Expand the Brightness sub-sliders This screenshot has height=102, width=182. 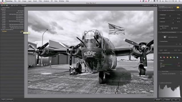[x=160, y=15]
